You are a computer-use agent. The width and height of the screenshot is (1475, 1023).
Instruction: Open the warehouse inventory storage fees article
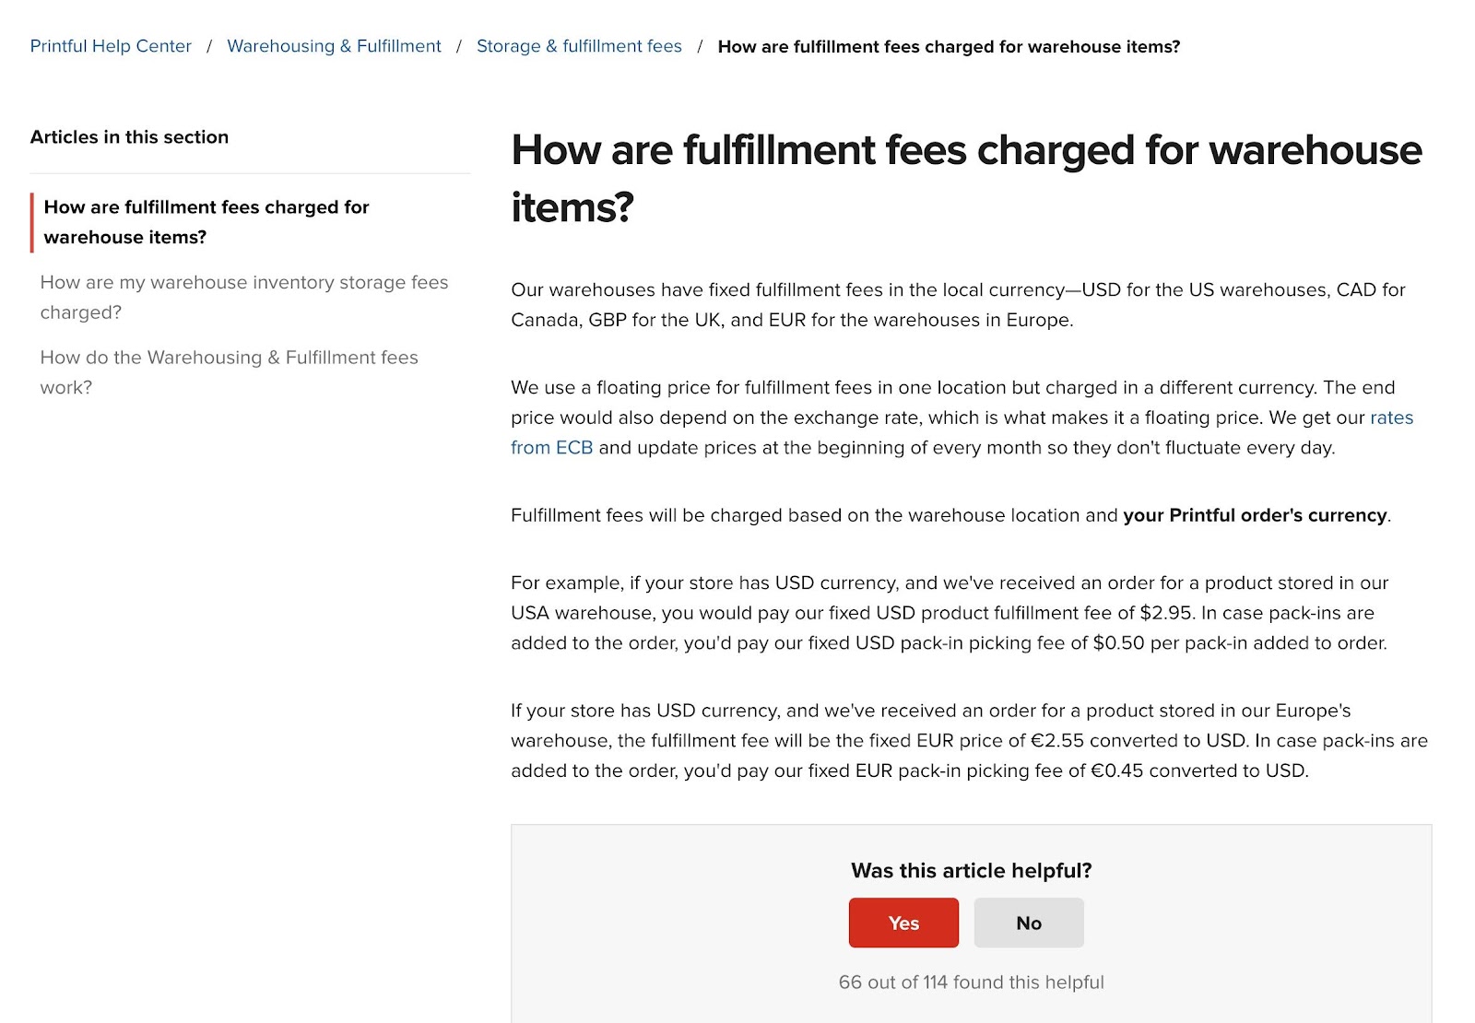tap(243, 297)
